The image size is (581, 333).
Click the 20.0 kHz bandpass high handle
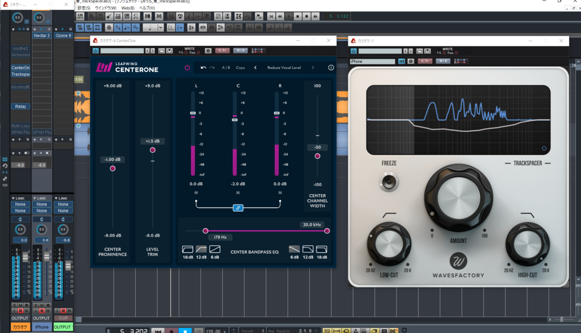tap(327, 231)
